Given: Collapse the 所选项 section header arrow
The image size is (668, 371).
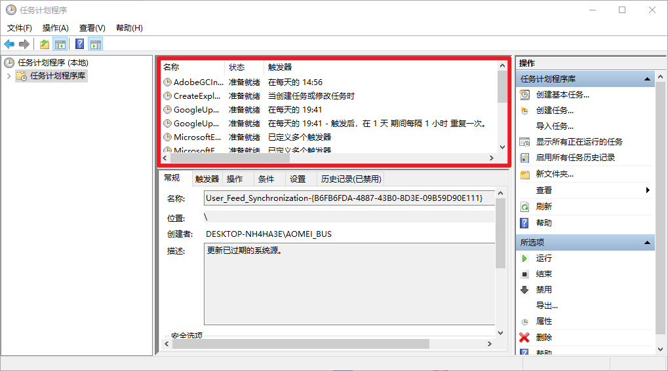Looking at the screenshot, I should 647,243.
